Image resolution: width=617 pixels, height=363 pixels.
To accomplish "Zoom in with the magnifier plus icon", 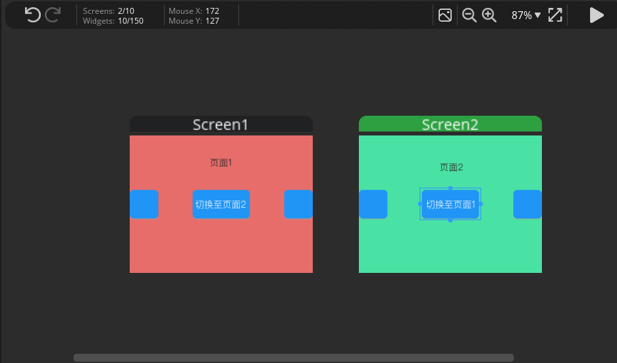I will click(489, 15).
